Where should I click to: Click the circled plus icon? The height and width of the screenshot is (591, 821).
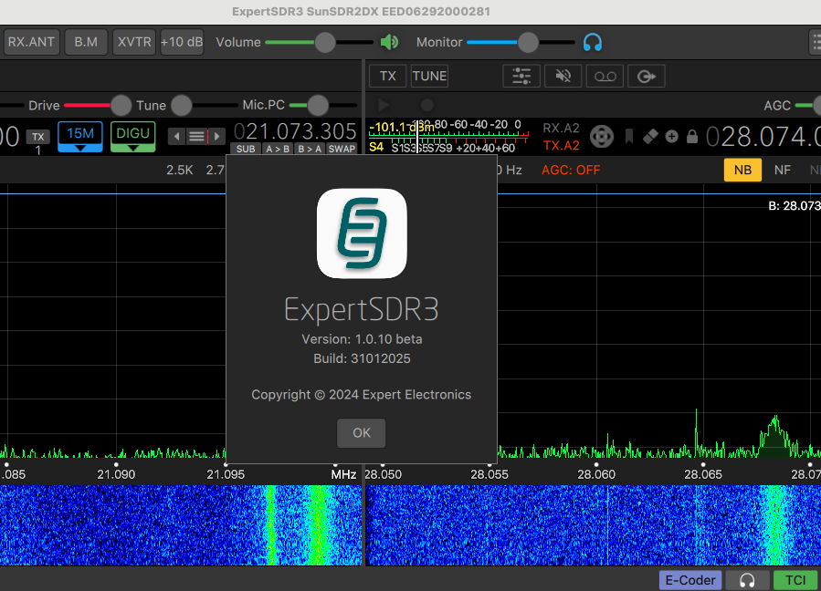click(672, 137)
